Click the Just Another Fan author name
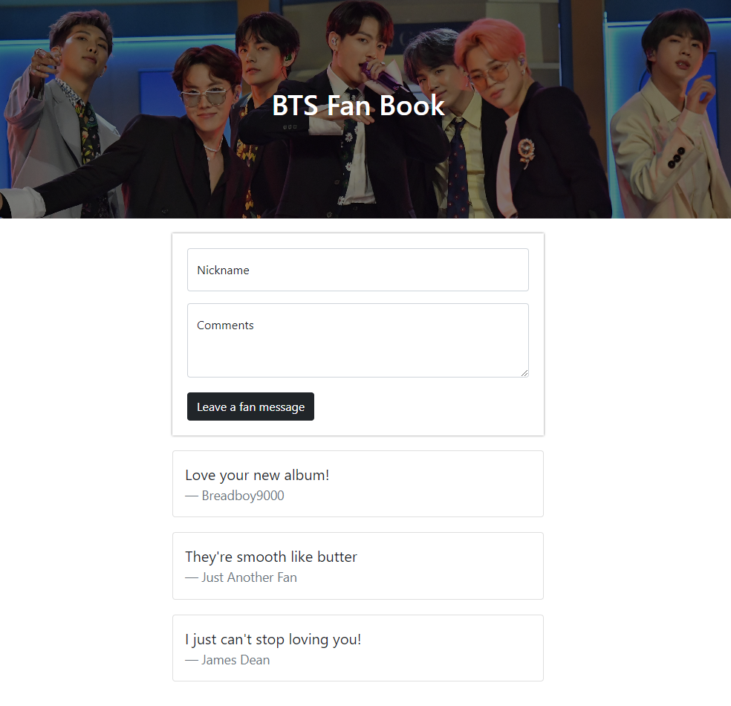 tap(249, 577)
